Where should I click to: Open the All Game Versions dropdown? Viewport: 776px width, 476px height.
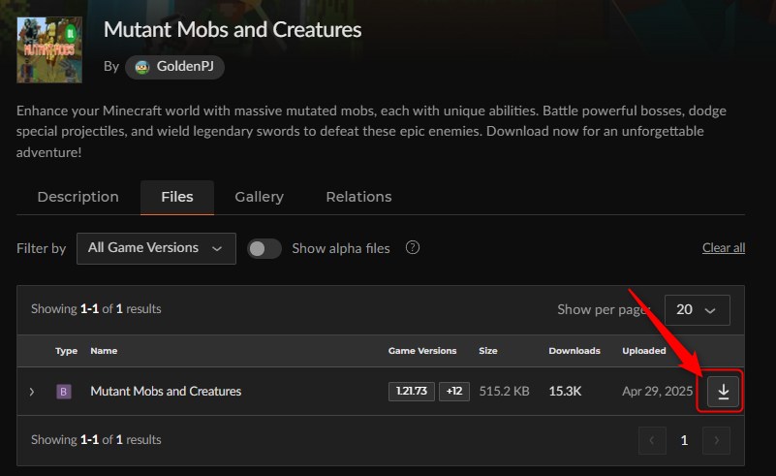[x=156, y=248]
